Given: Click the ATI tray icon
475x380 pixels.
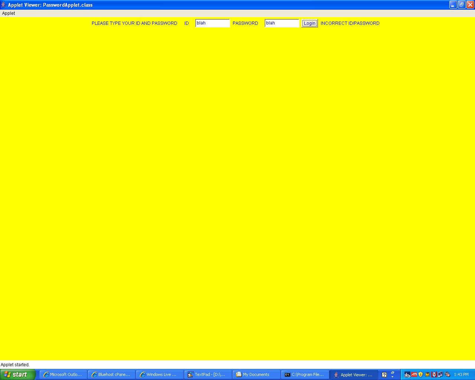Looking at the screenshot, I should (414, 374).
